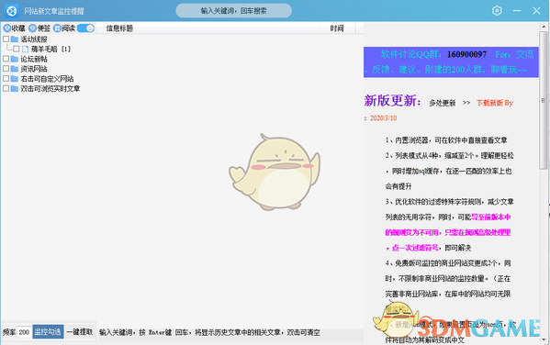The width and height of the screenshot is (550, 345).
Task: Click the 双击可浏览实时文章 folder icon
Action: [15, 88]
